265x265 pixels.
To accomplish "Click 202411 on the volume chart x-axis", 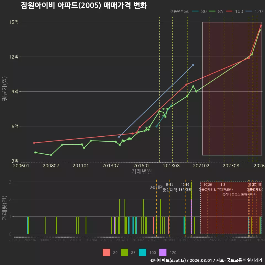I will click(245, 240).
